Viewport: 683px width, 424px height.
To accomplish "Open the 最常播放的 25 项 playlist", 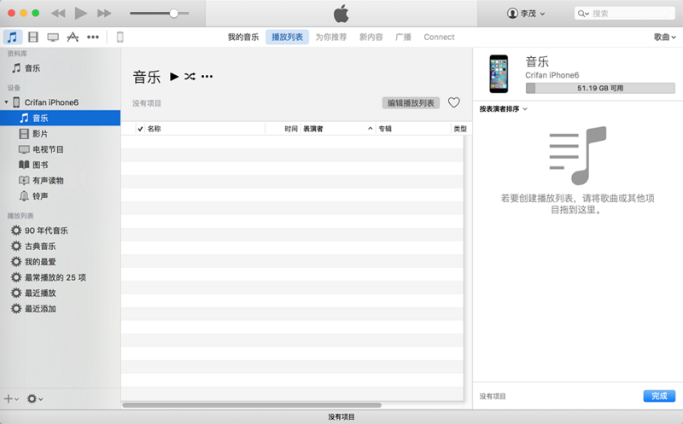I will (x=60, y=277).
